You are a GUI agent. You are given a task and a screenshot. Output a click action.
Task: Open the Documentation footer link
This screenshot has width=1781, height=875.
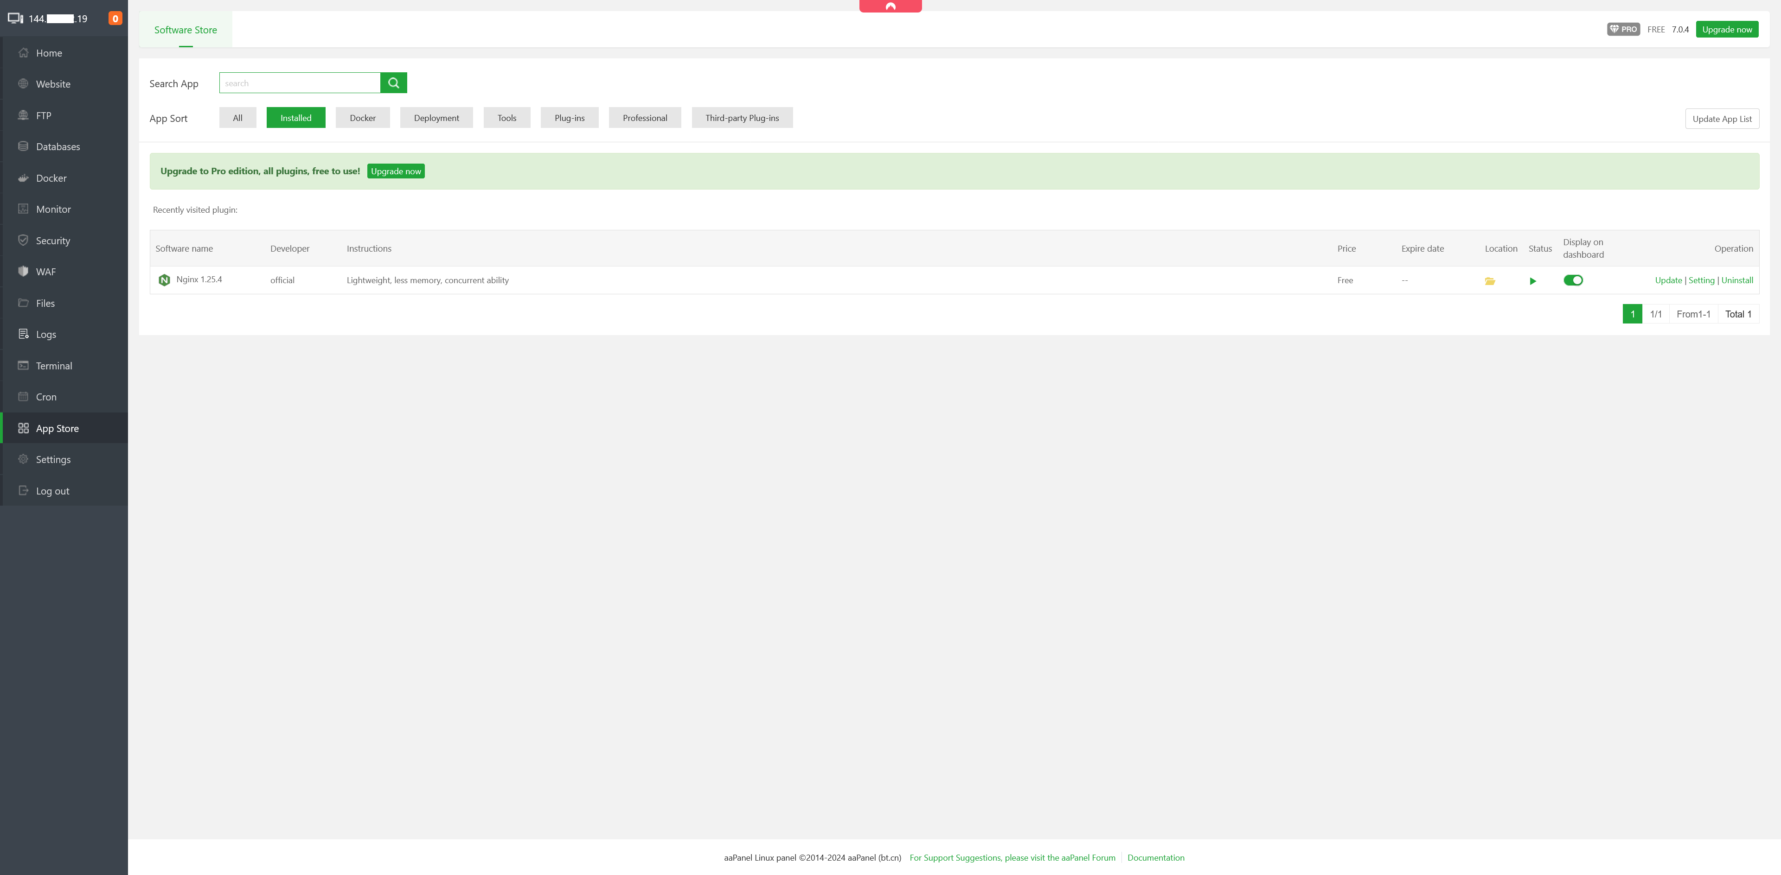click(1155, 858)
